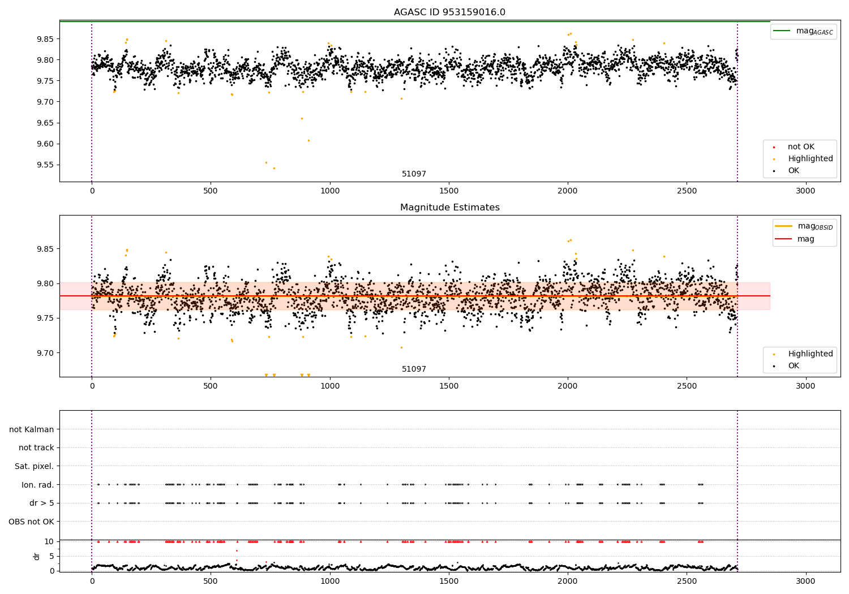
Task: Click x-axis tick 2000 under Magnitude Estimates plot
Action: 568,386
